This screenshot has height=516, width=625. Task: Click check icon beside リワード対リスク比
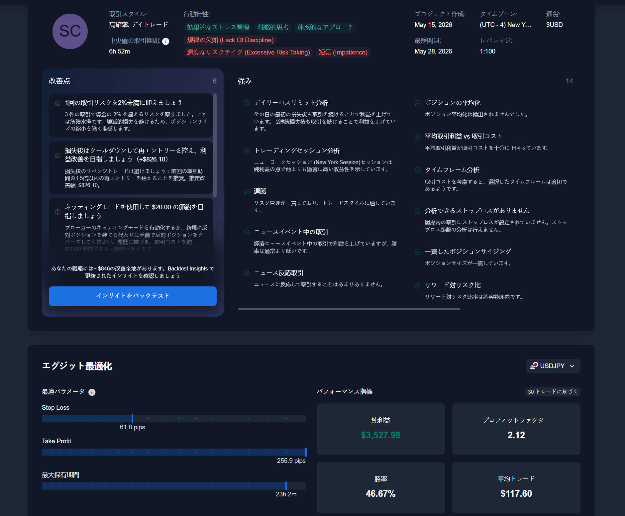pyautogui.click(x=418, y=285)
